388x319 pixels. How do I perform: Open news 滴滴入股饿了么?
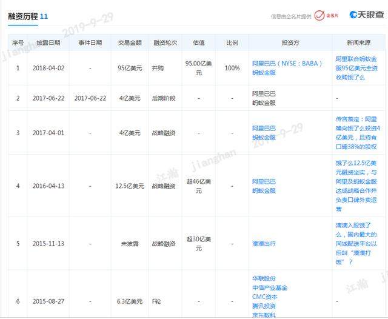[356, 244]
